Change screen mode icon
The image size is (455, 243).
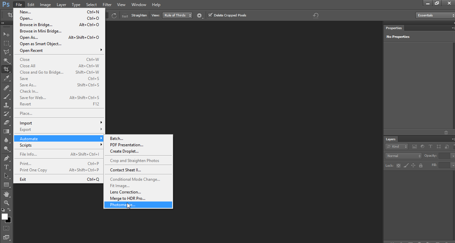6,238
